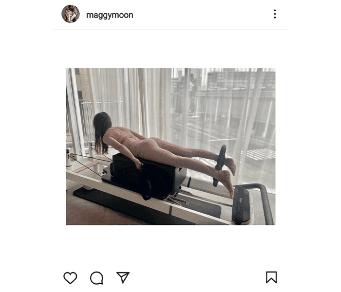Image resolution: width=341 pixels, height=292 pixels.
Task: Click the Pilates workout post photo
Action: pyautogui.click(x=170, y=146)
